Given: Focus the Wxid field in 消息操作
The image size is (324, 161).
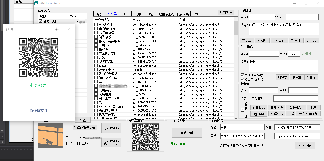Looking at the screenshot, I should pos(262,17).
